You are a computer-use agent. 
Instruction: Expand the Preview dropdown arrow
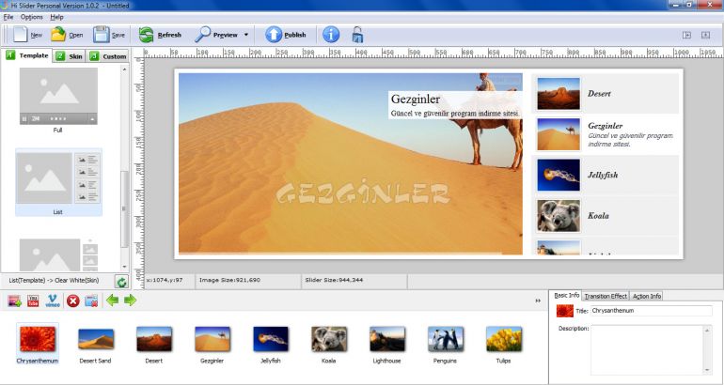tap(246, 35)
